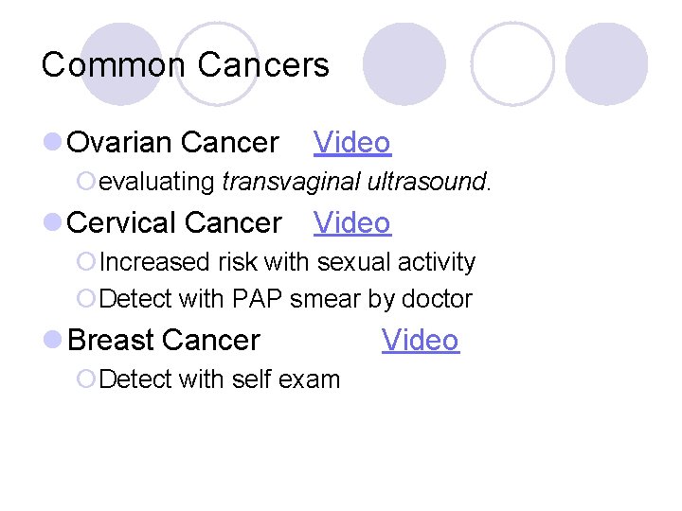Select the Ovarian Cancer heading text
Image resolution: width=682 pixels, height=511 pixels.
pyautogui.click(x=173, y=143)
